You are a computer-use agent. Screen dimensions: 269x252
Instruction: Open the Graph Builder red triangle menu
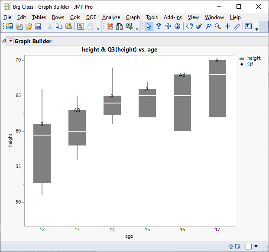[x=11, y=41]
